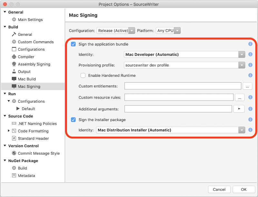Collapse the Build section
This screenshot has height=197, width=258.
point(5,27)
